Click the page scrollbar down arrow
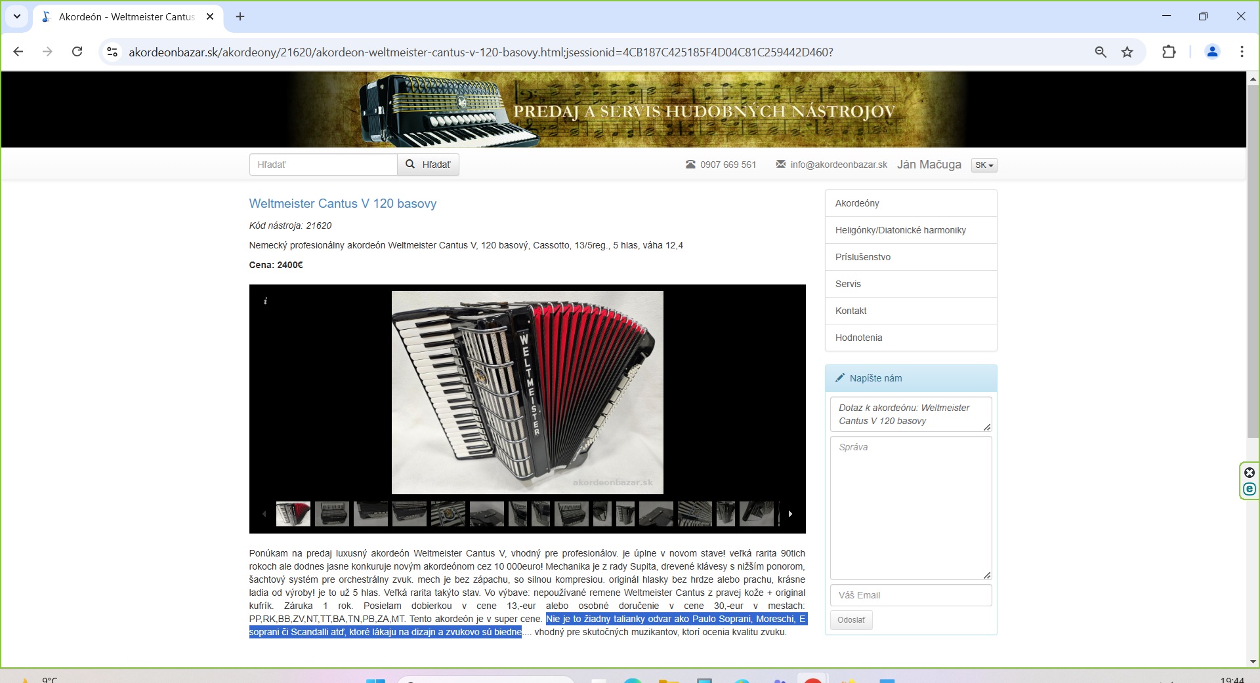The image size is (1260, 683). [1253, 661]
